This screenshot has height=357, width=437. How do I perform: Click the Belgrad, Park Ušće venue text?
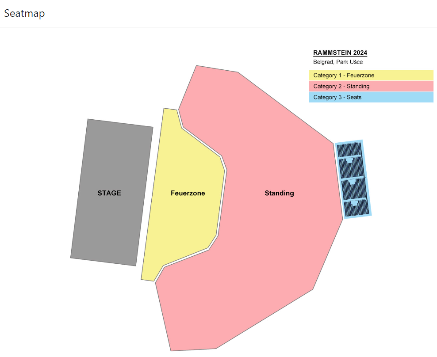point(338,62)
